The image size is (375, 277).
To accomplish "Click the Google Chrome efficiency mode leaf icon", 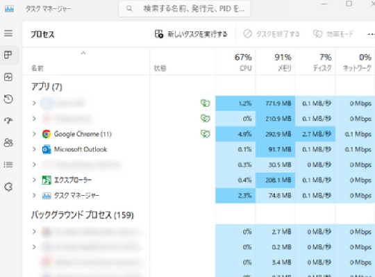I will click(x=205, y=134).
